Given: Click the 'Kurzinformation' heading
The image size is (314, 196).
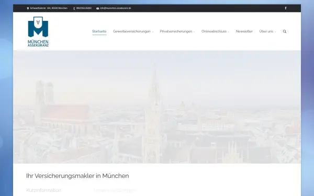Looking at the screenshot, I should click(43, 190).
